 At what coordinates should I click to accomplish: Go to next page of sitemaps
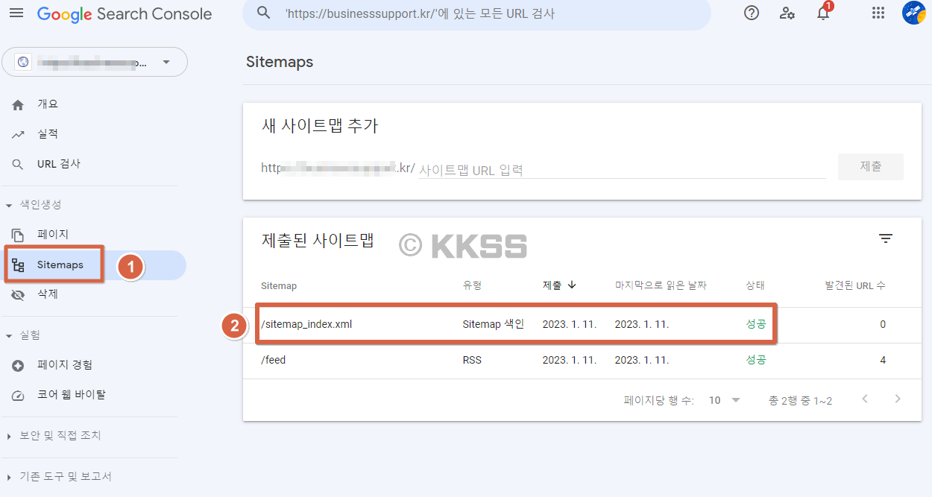coord(897,399)
